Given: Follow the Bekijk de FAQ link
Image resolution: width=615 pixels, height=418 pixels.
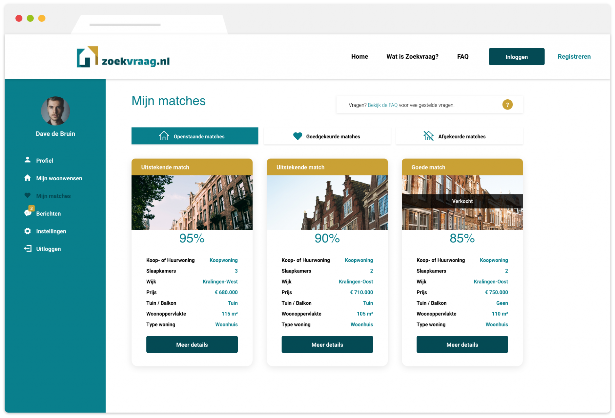Looking at the screenshot, I should (x=382, y=105).
